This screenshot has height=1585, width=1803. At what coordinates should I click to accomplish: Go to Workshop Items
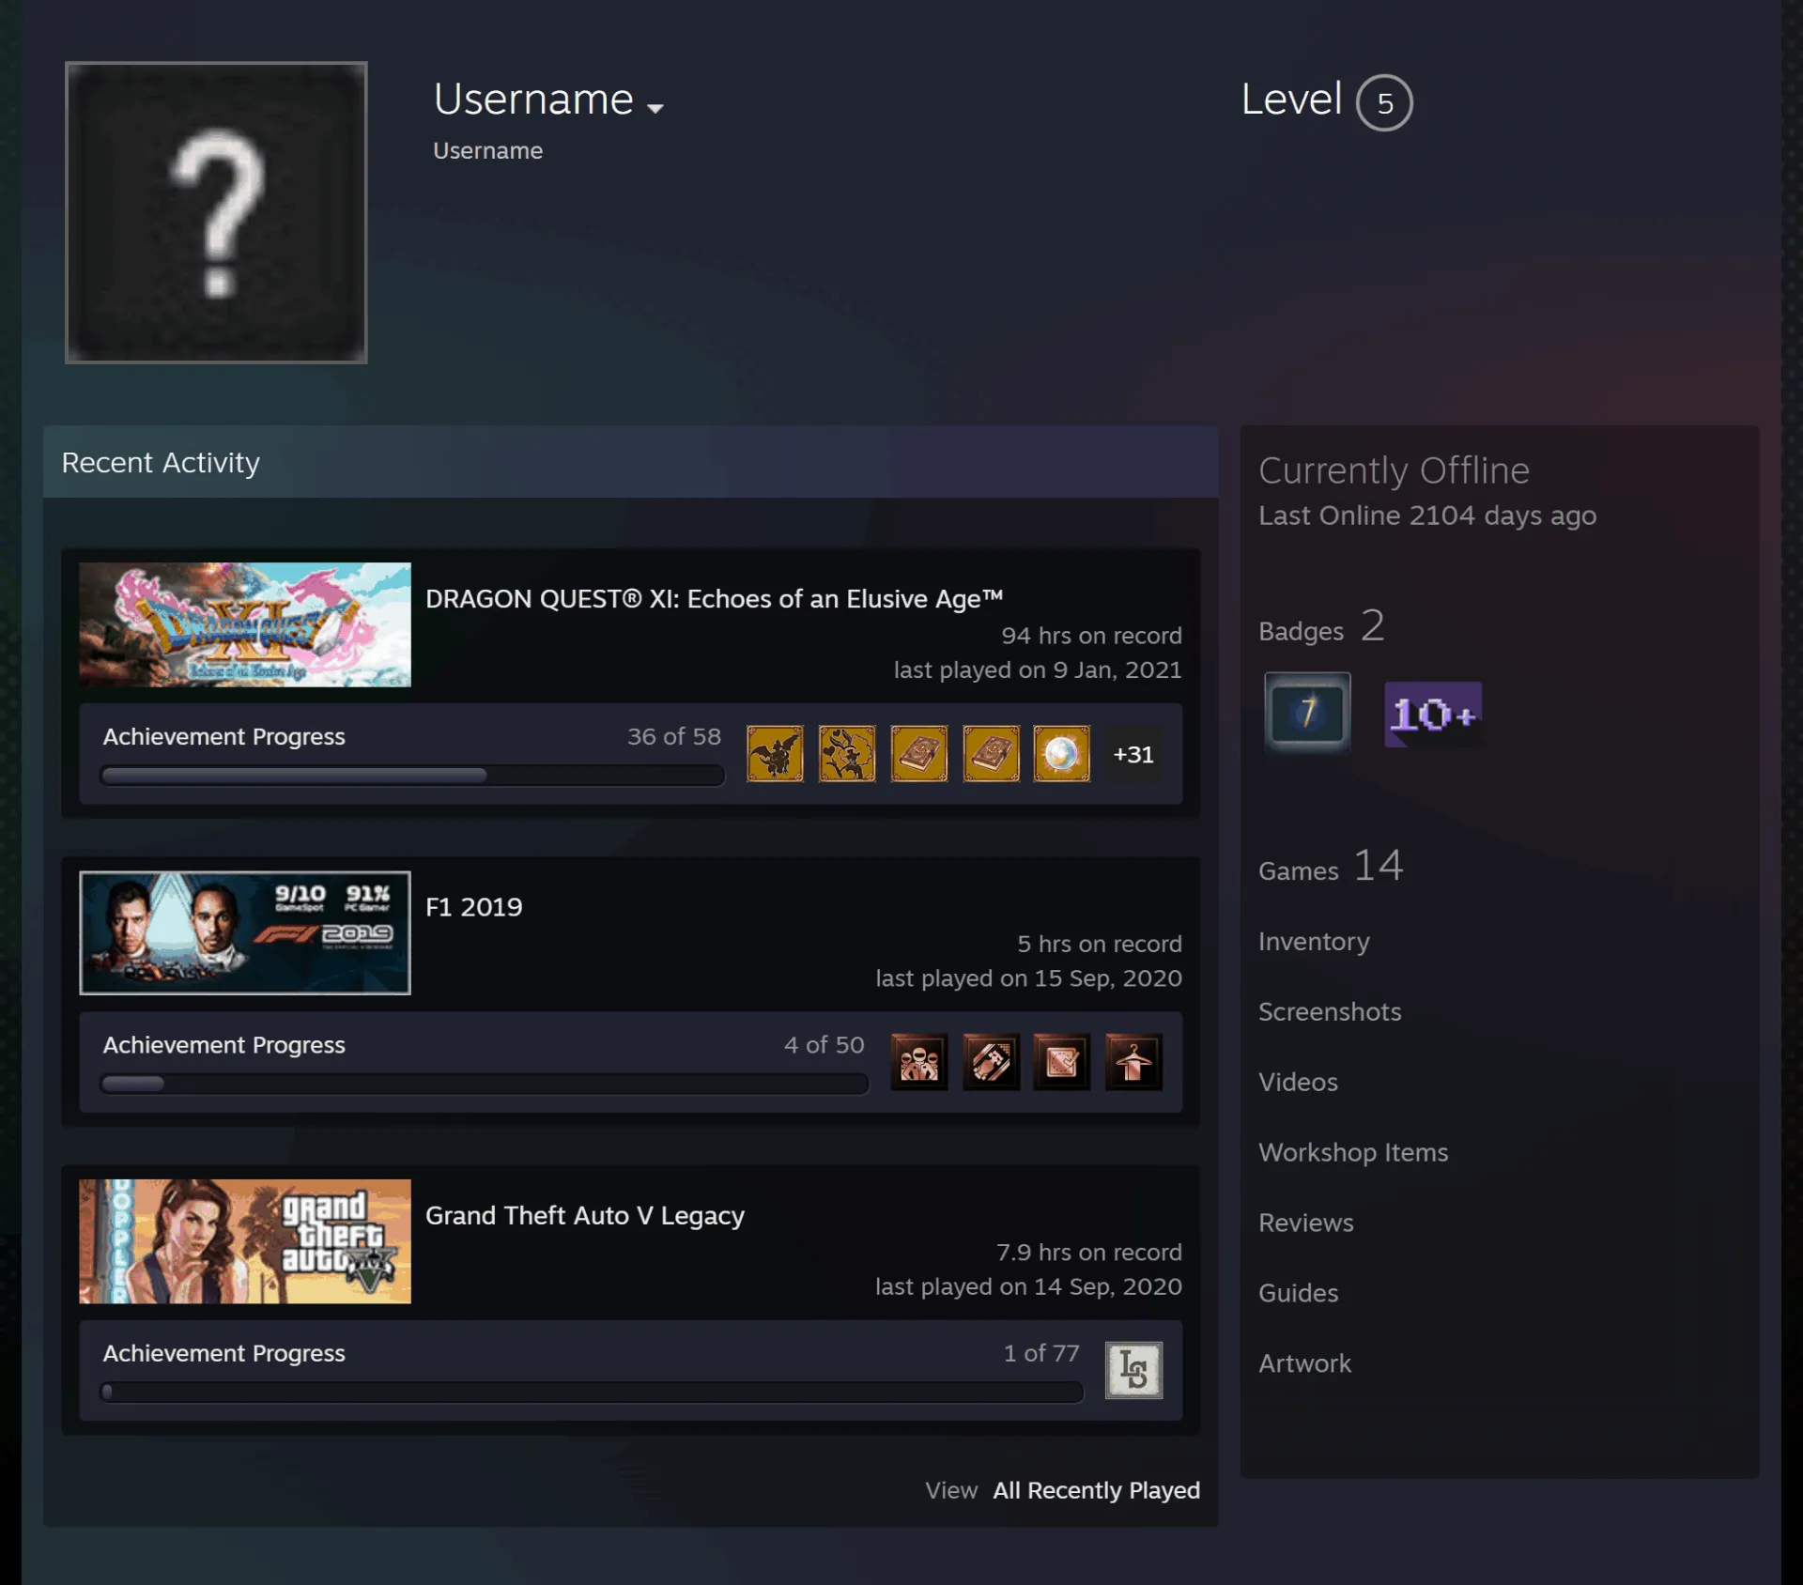click(1353, 1152)
